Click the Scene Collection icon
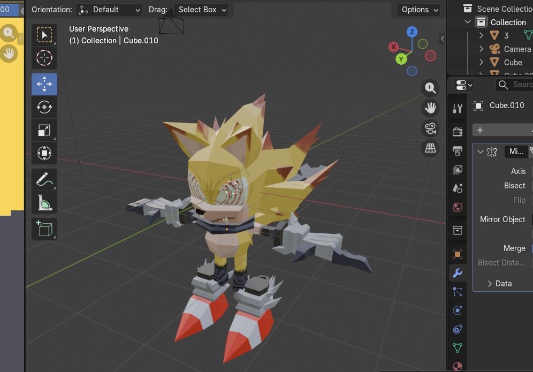This screenshot has width=533, height=372. 468,9
